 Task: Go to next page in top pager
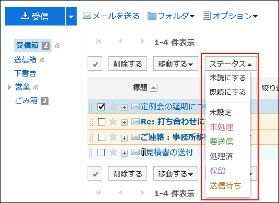pos(142,41)
